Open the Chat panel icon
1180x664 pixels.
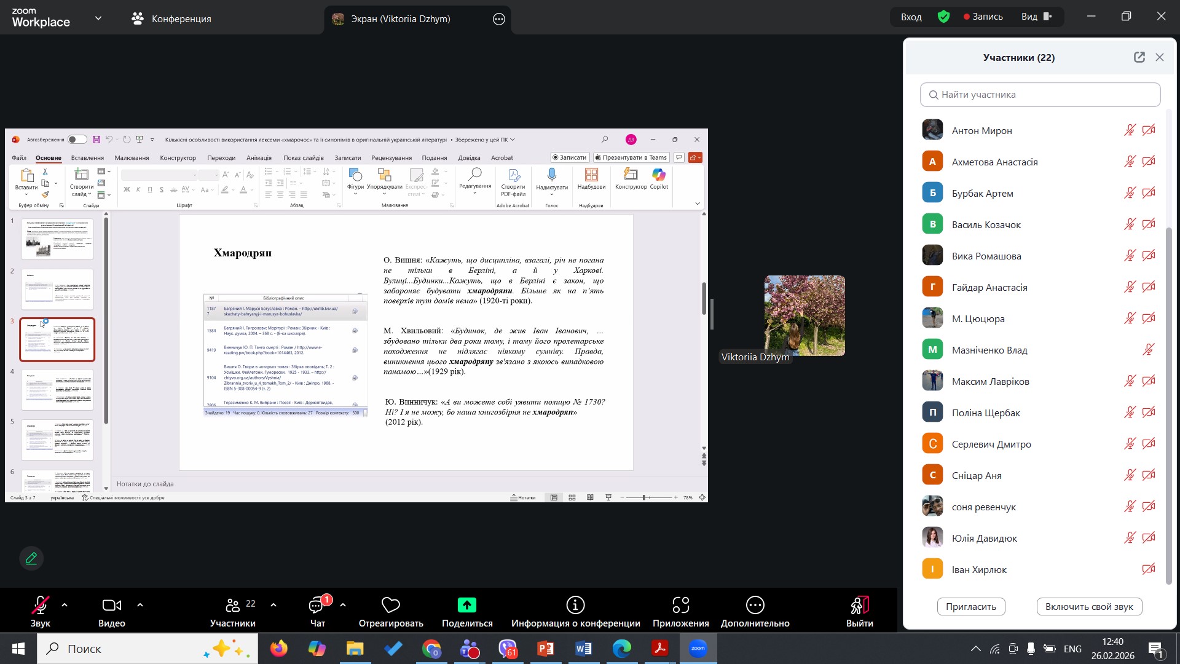[317, 606]
